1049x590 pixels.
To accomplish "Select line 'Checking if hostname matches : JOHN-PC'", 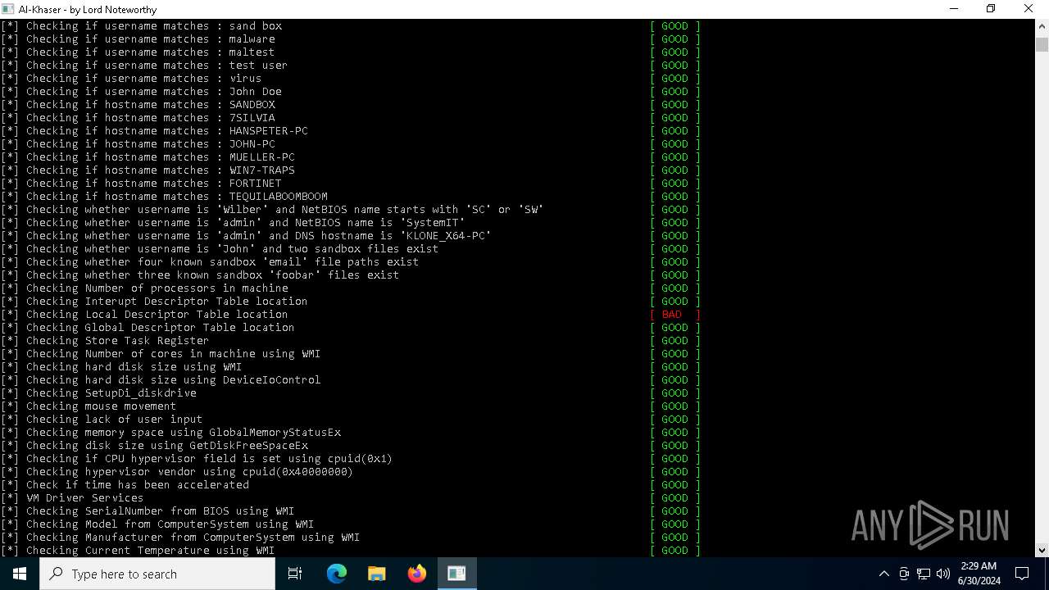I will coord(138,143).
